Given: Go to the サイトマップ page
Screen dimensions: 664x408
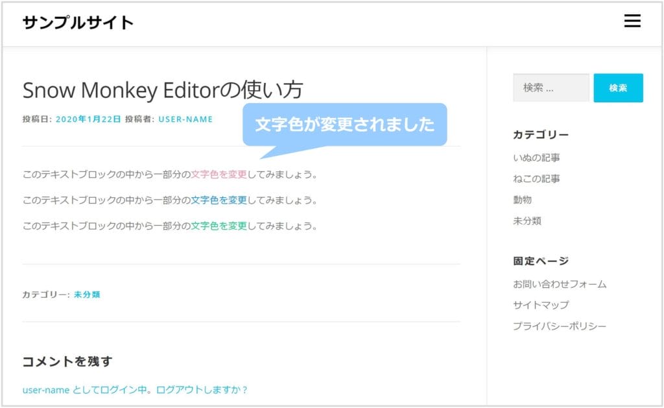Looking at the screenshot, I should (x=541, y=305).
